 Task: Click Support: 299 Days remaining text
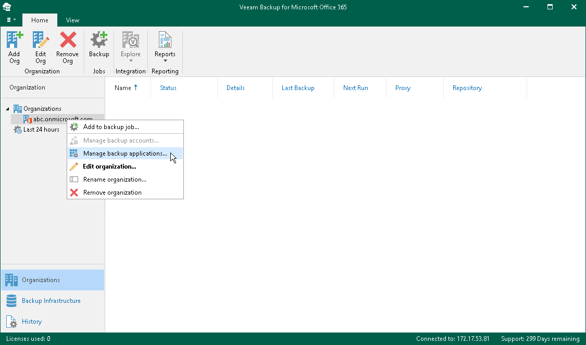point(540,339)
